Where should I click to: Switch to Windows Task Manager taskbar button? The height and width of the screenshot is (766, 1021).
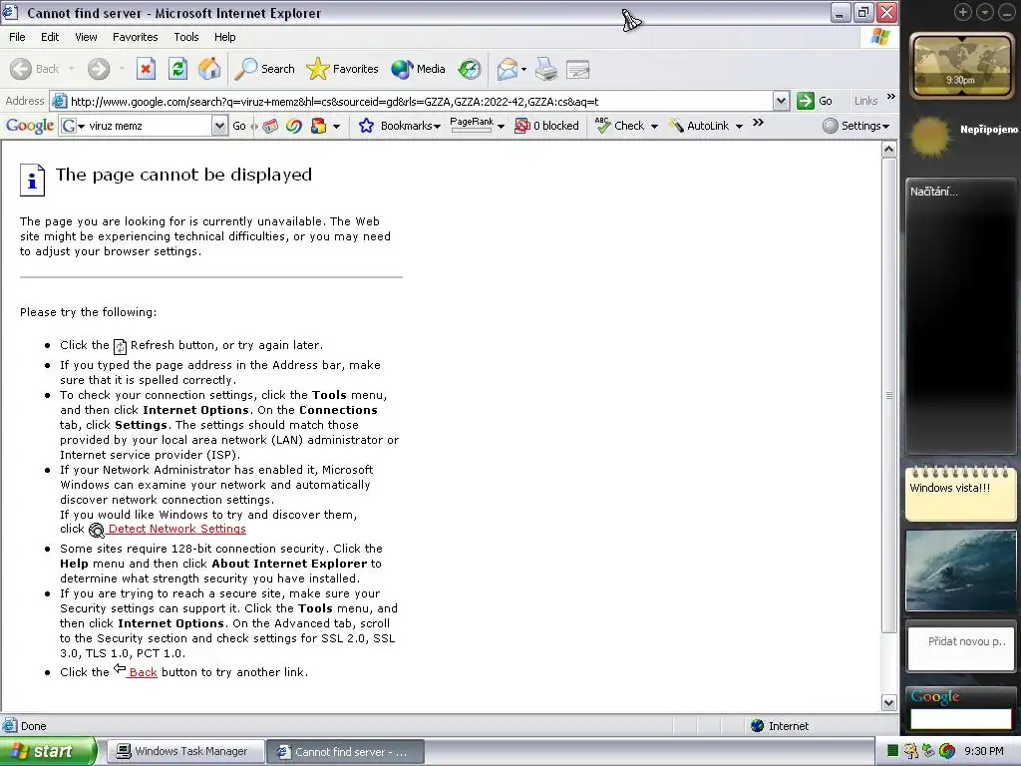pyautogui.click(x=184, y=752)
